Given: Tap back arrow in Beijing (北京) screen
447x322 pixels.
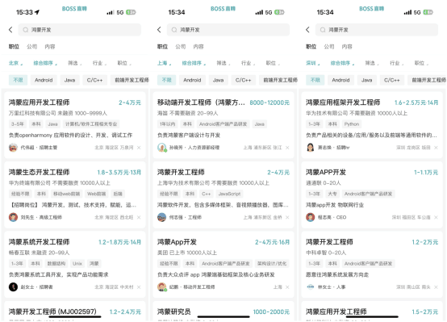Looking at the screenshot, I should (x=10, y=30).
